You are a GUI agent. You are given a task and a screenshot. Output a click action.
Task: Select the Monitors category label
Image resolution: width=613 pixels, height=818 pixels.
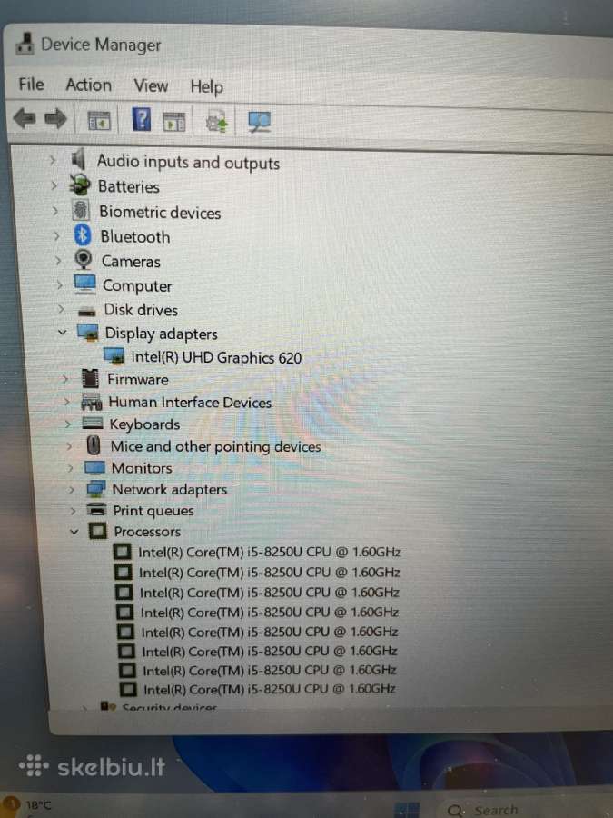tap(142, 468)
